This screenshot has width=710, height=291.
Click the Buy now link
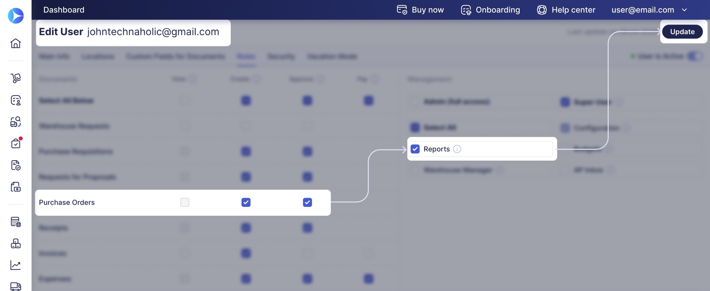point(420,10)
